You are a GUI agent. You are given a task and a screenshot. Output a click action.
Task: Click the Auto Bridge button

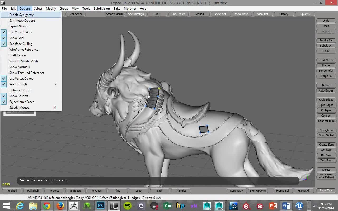pos(326,90)
